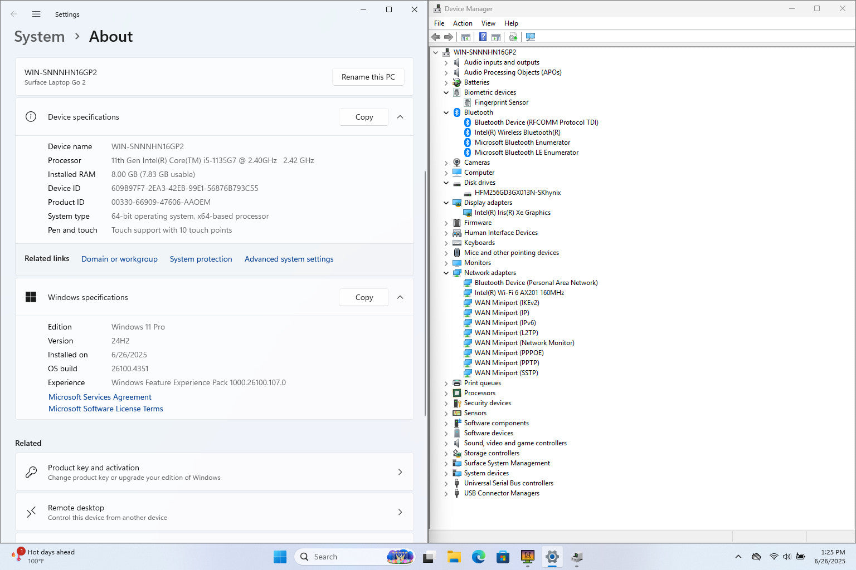This screenshot has width=856, height=570.
Task: Open the View menu in Device Manager
Action: [488, 23]
